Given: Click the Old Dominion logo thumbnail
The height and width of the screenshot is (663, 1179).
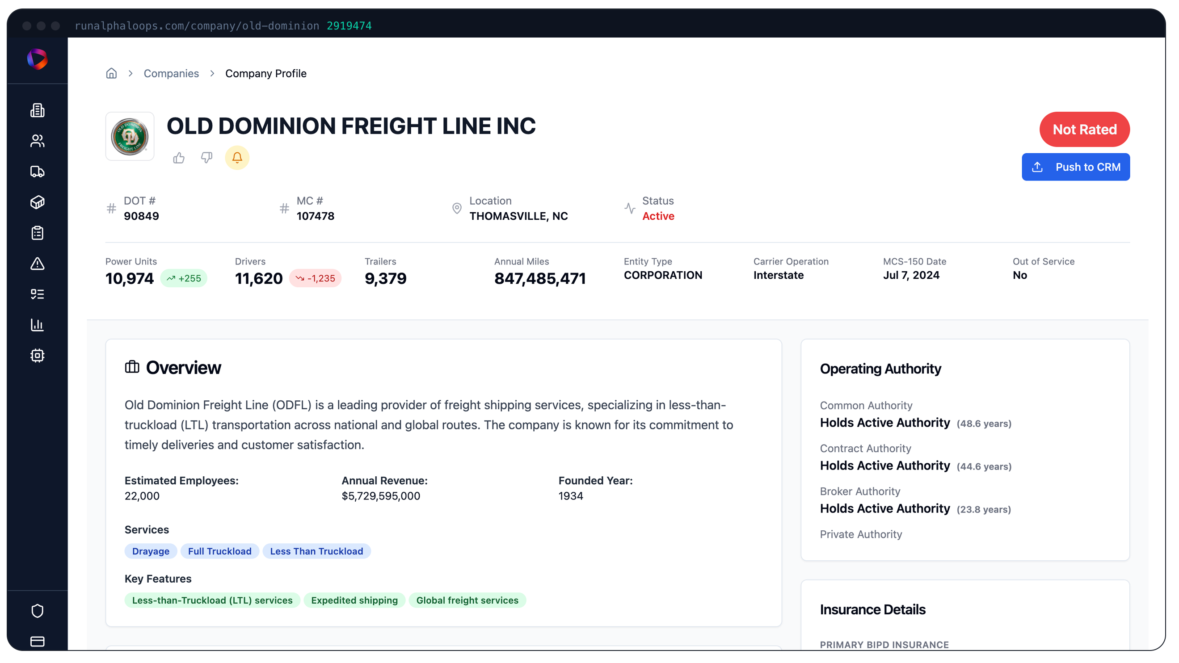Looking at the screenshot, I should (130, 136).
